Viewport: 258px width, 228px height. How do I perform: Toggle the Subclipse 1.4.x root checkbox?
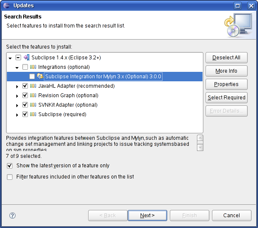pyautogui.click(x=18, y=58)
